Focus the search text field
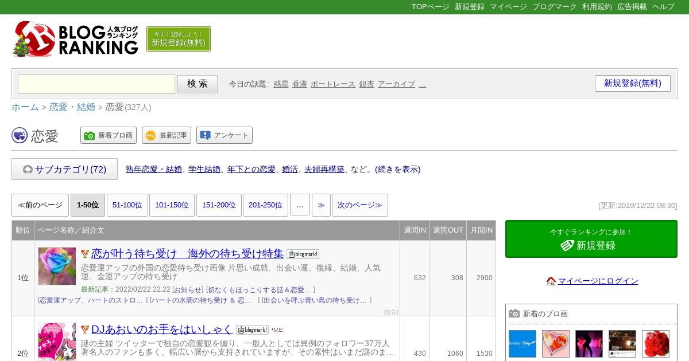This screenshot has width=689, height=361. [x=96, y=84]
